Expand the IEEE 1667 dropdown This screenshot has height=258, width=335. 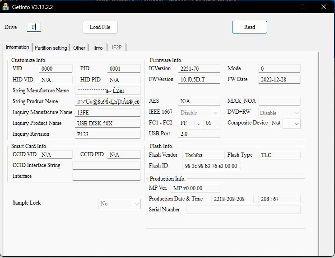[199, 113]
